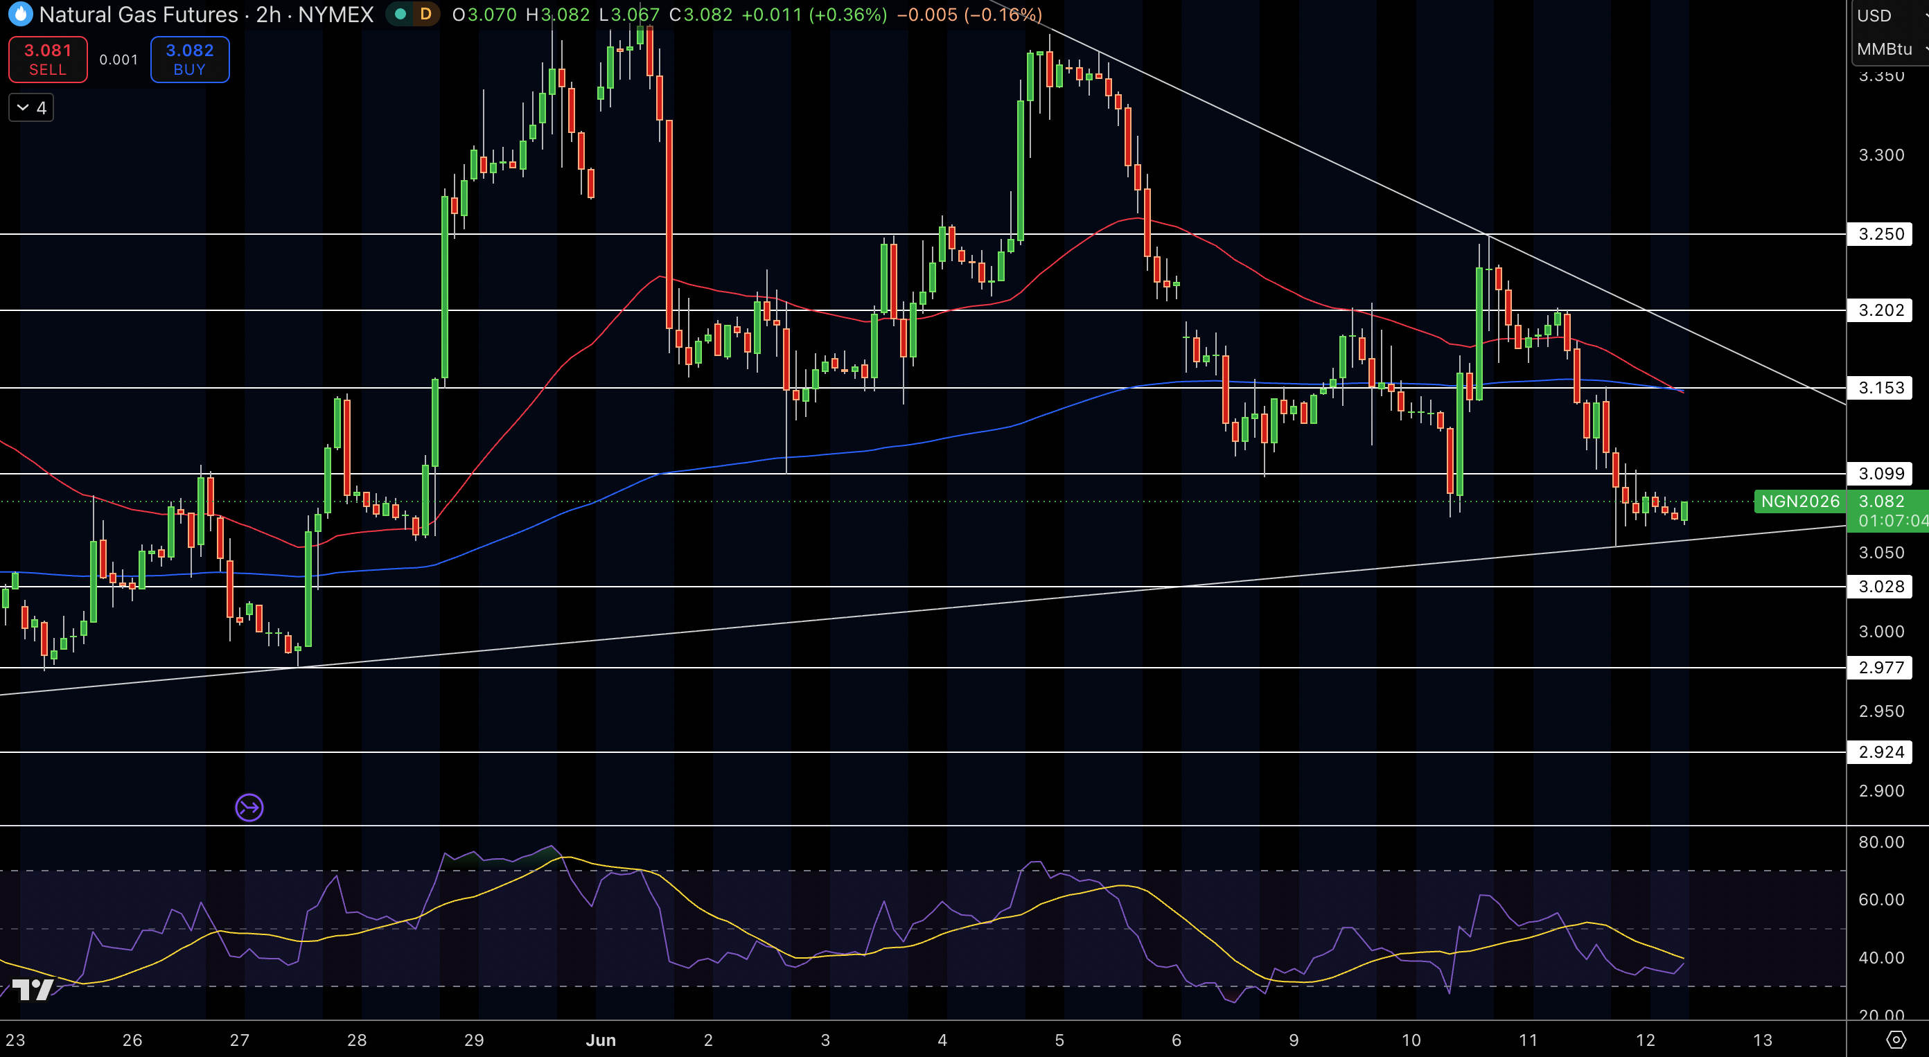This screenshot has height=1057, width=1929.
Task: Open chart settings gear icon at bottom right
Action: tap(1895, 1040)
